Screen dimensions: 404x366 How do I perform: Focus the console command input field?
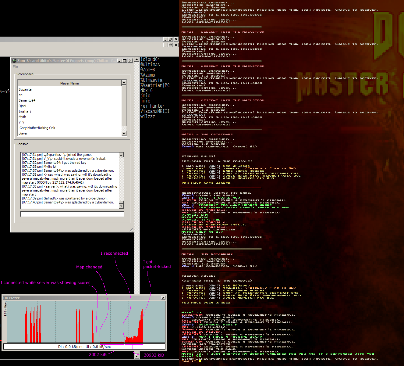coord(72,214)
